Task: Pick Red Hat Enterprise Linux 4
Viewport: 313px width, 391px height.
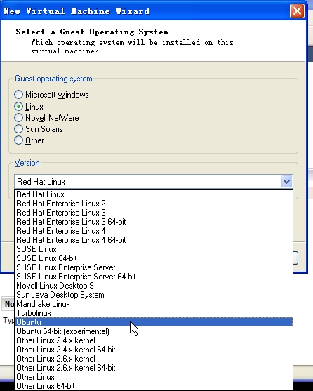Action: pos(154,231)
